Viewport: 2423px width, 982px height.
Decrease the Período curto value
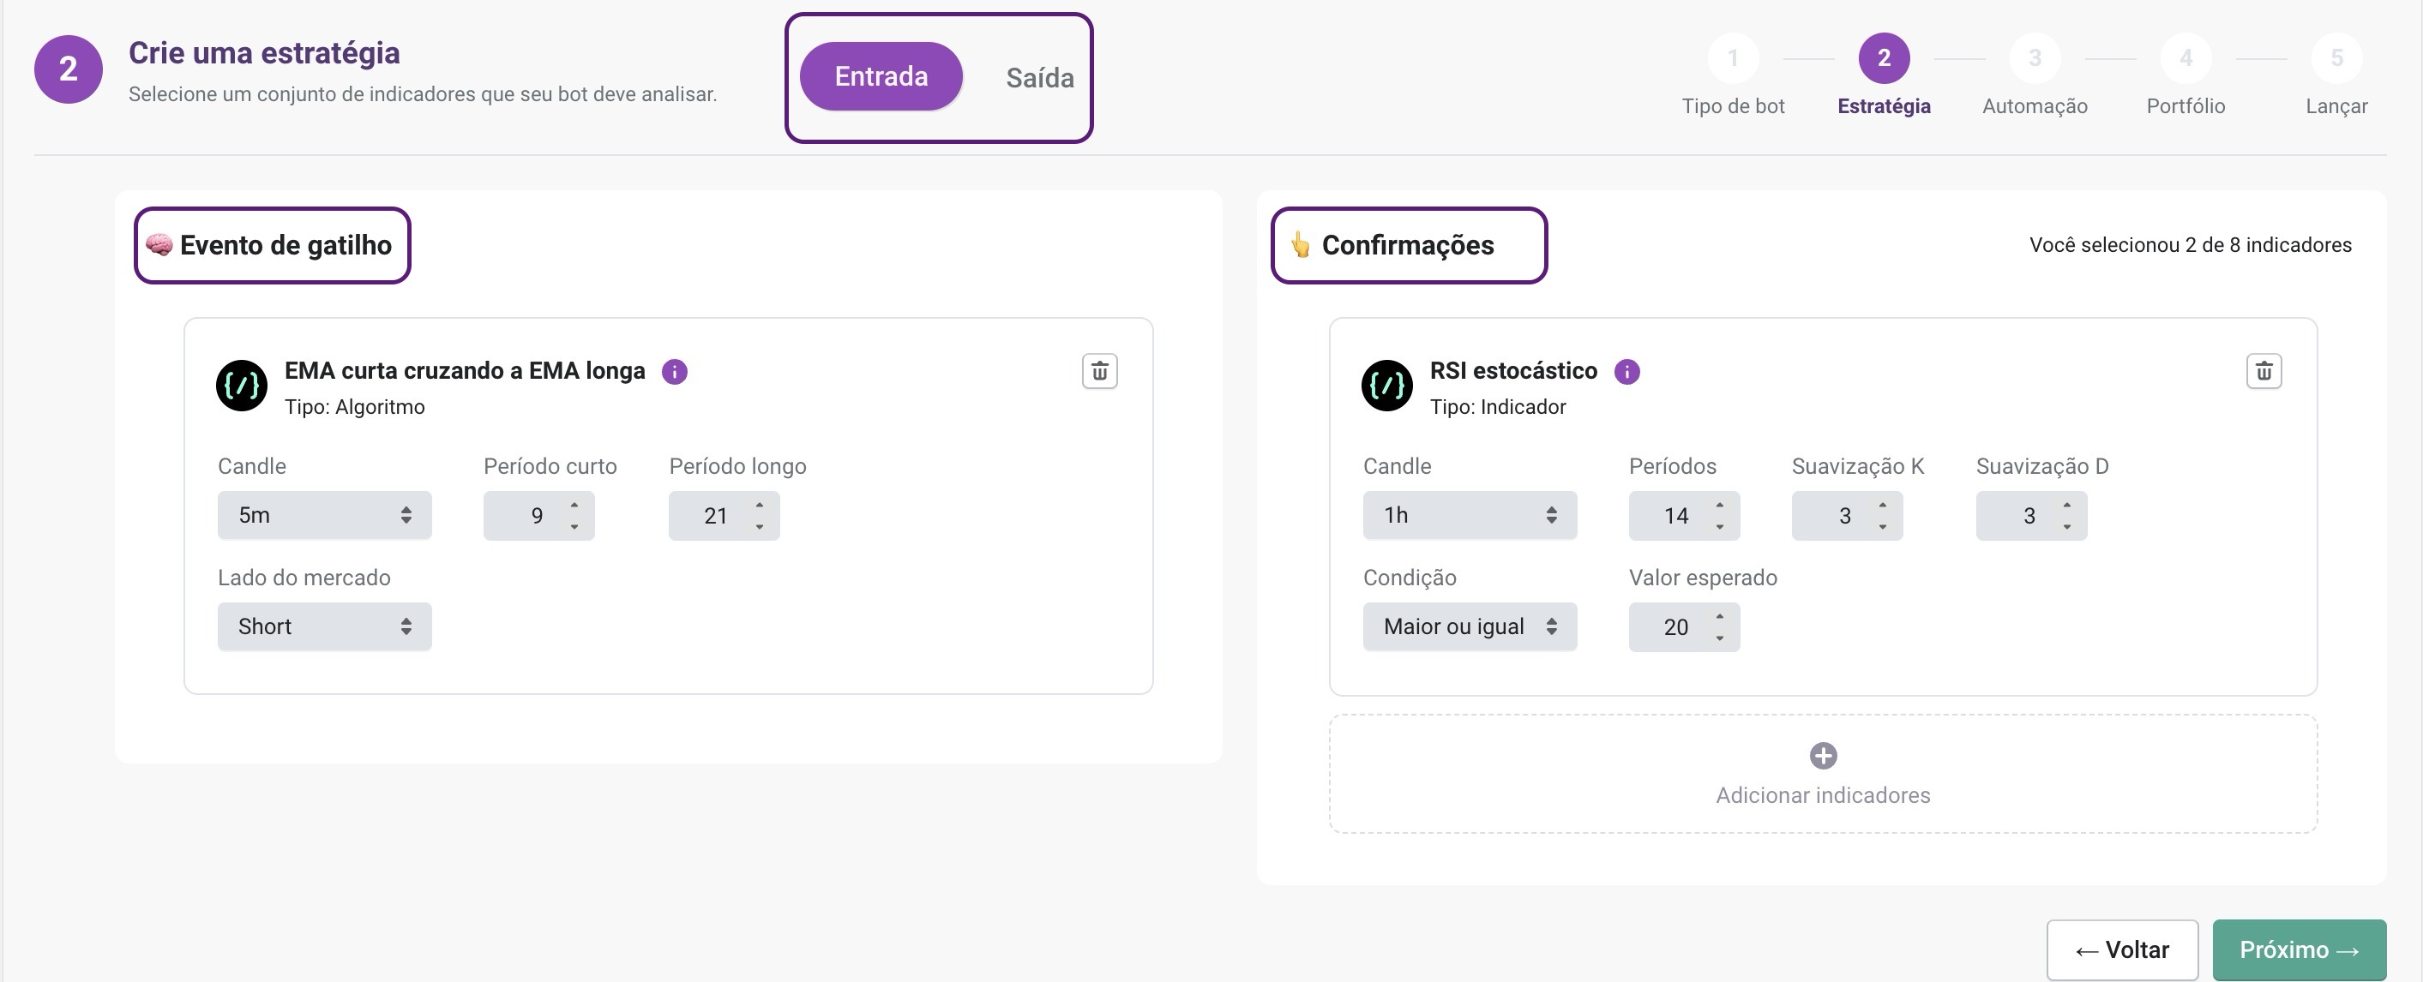(x=574, y=526)
